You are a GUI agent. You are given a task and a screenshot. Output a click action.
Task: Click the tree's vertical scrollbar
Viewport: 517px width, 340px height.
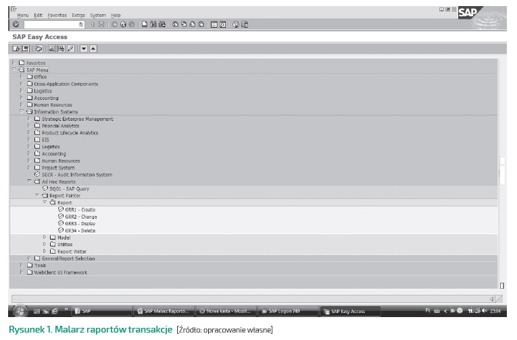(502, 171)
